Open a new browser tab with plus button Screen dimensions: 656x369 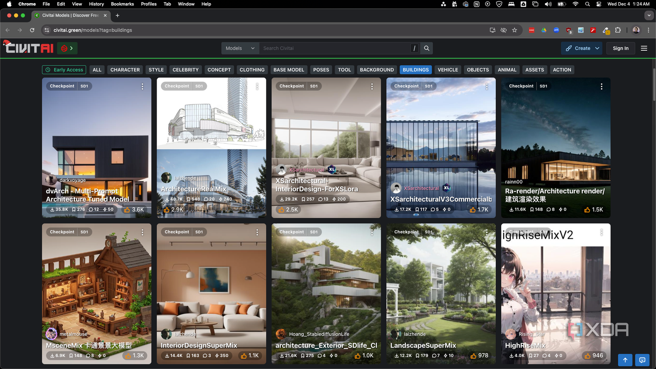[x=117, y=15]
